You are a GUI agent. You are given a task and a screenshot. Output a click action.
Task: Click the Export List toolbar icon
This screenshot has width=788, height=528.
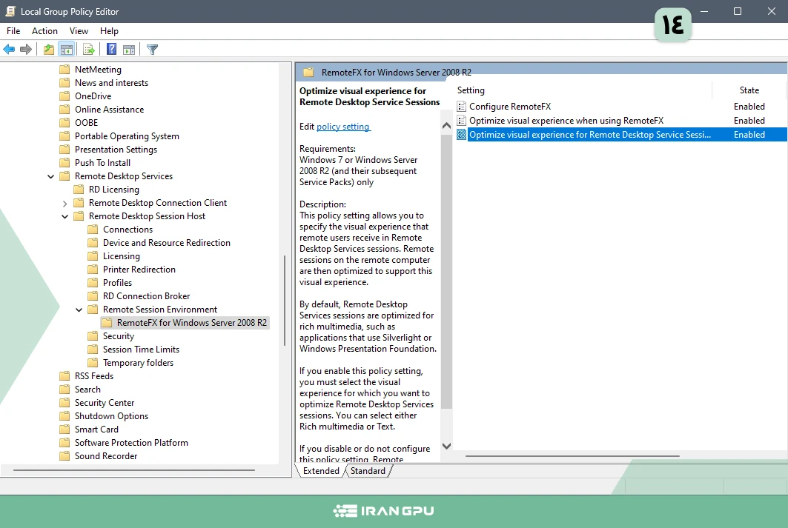click(x=89, y=50)
